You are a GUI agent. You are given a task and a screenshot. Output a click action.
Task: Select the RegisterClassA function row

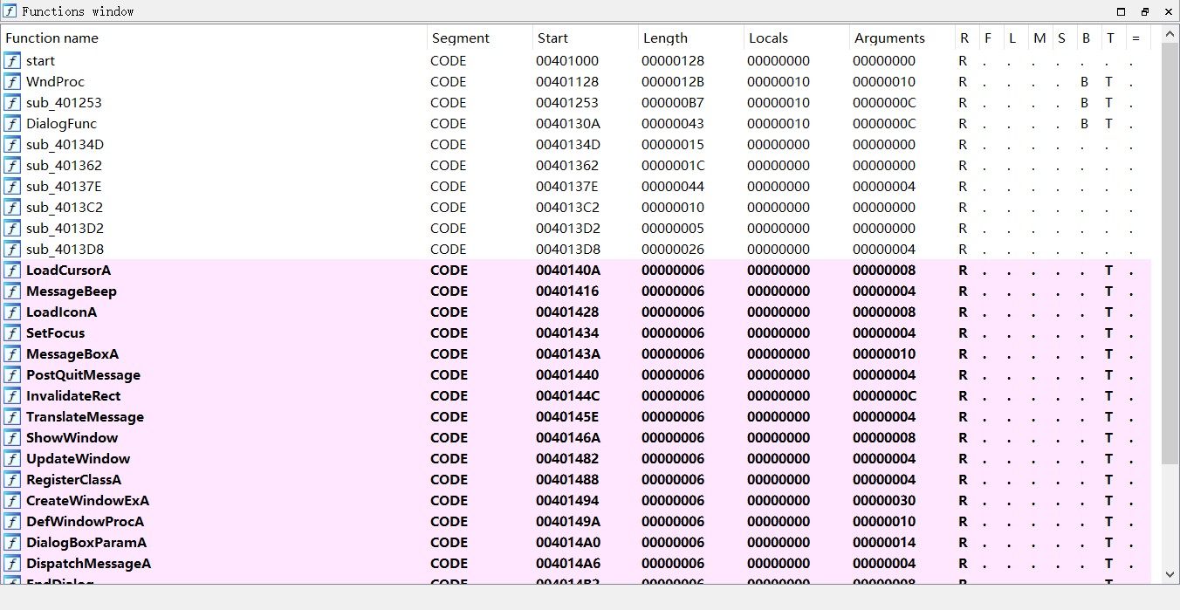tap(73, 480)
